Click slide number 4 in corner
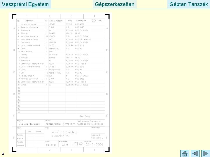The height and width of the screenshot is (157, 210). pos(3,154)
